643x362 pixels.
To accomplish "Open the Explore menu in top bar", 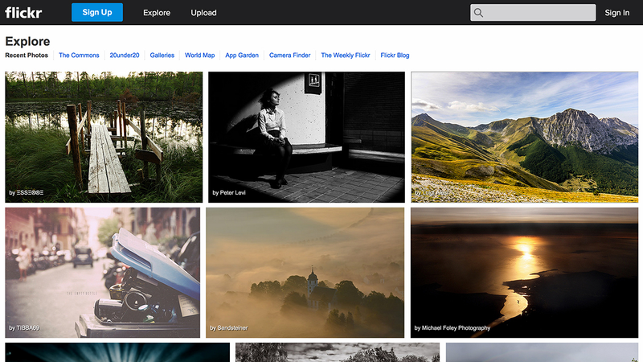I will [x=157, y=13].
